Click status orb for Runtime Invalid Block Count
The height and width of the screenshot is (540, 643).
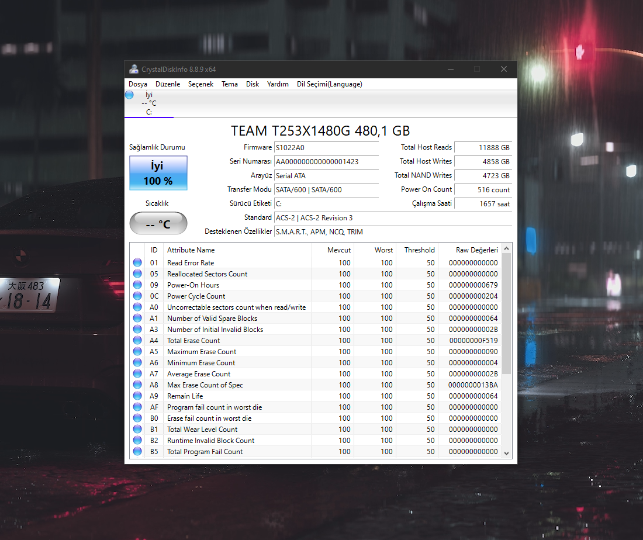pos(137,440)
